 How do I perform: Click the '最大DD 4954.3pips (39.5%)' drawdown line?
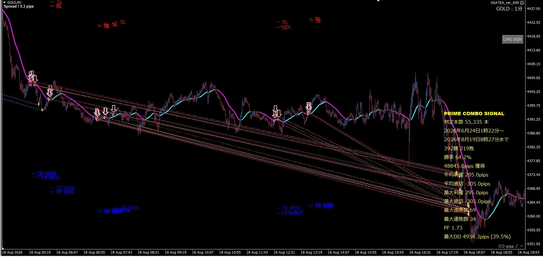(x=477, y=237)
